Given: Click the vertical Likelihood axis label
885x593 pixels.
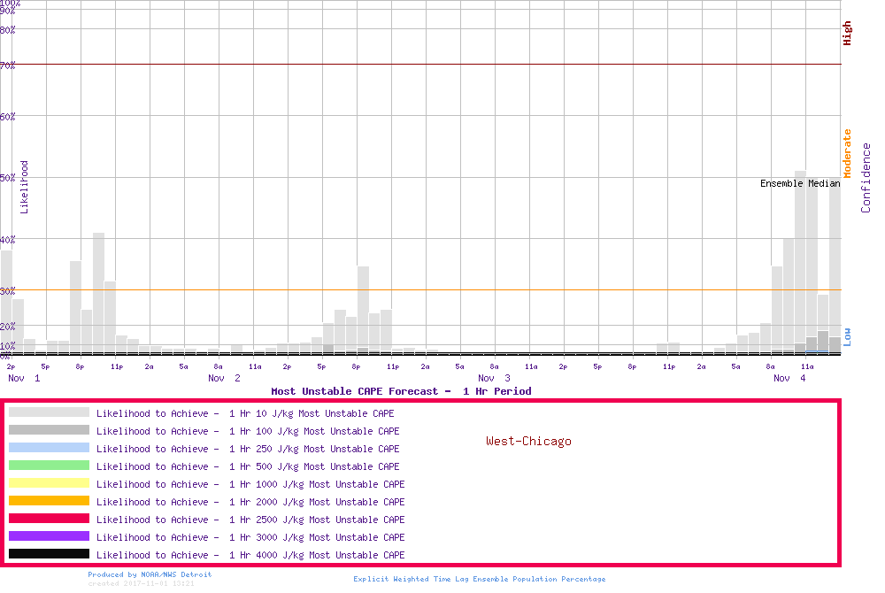Looking at the screenshot, I should pyautogui.click(x=24, y=187).
